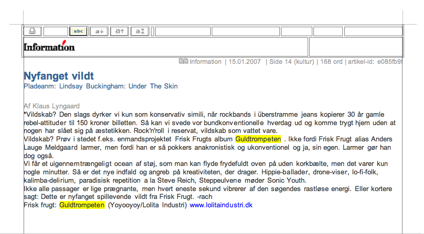Click the newspaper icon beside Information metadata
424x234 pixels.
(183, 61)
